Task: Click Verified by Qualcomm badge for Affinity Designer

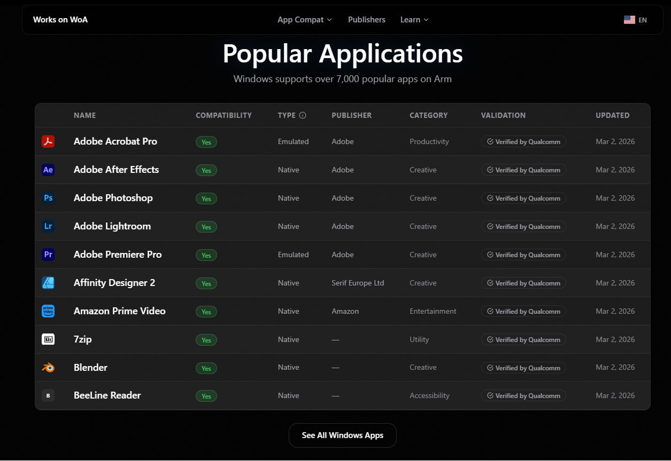Action: 523,283
